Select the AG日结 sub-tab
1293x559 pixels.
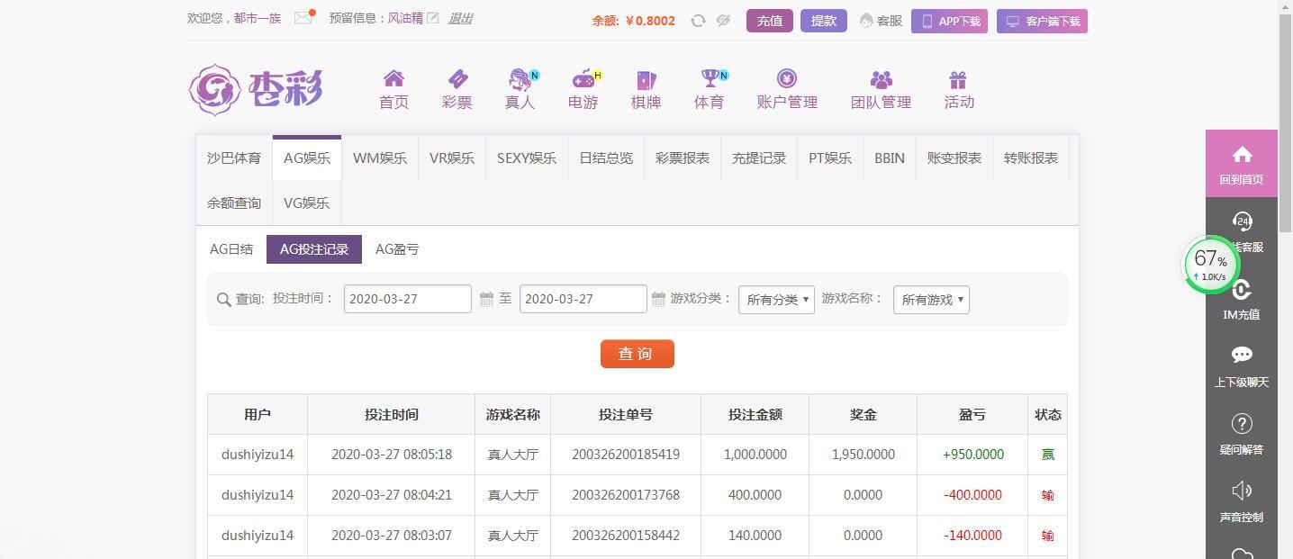click(231, 249)
